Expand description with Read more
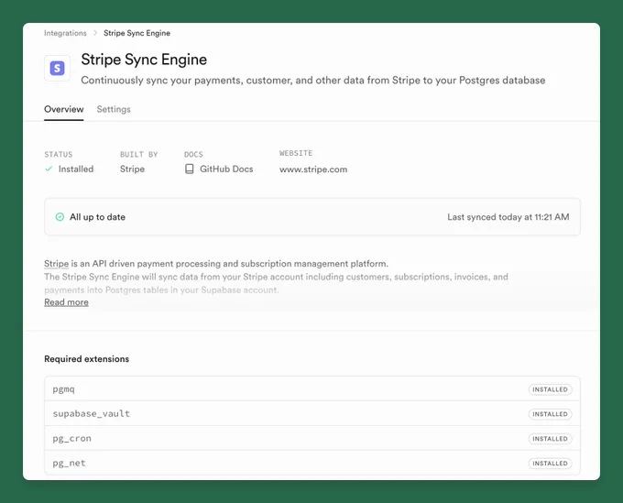This screenshot has height=503, width=623. 66,302
